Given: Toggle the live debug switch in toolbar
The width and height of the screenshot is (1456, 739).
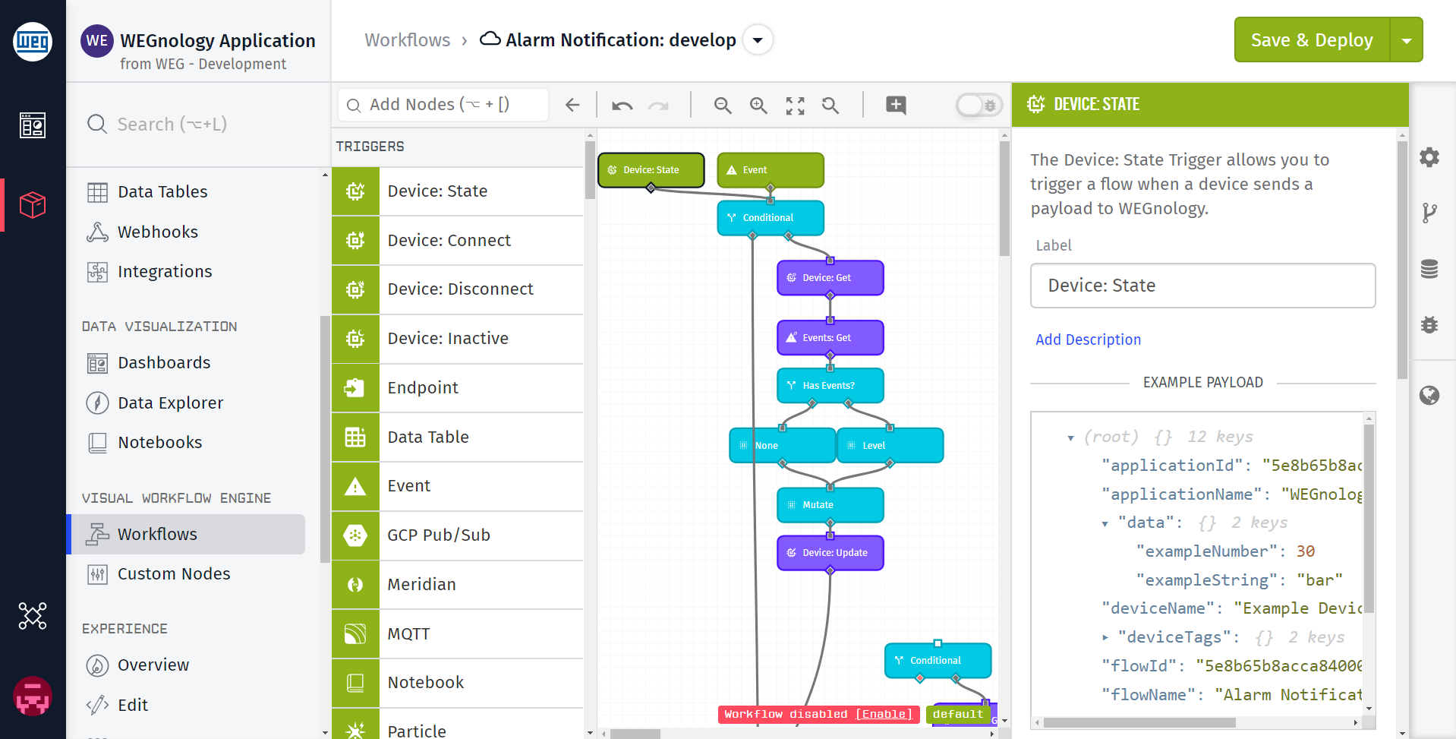Looking at the screenshot, I should 979,106.
